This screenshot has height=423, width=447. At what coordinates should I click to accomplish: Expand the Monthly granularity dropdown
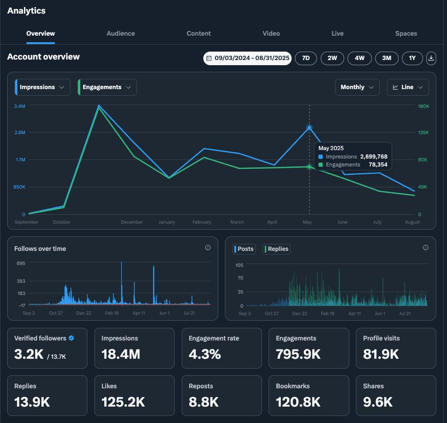(x=357, y=87)
